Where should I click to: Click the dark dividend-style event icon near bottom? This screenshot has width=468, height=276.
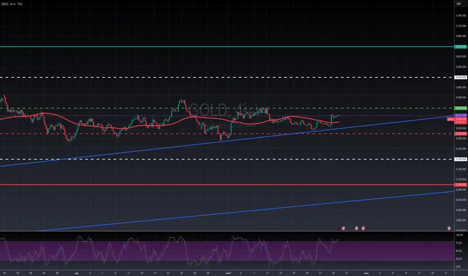pos(339,228)
